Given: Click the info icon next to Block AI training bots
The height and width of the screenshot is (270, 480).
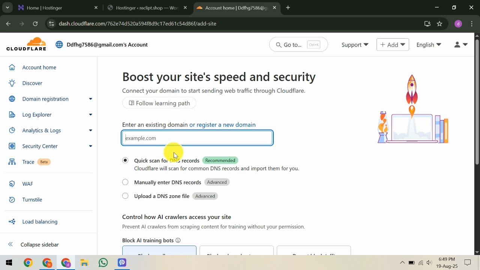Looking at the screenshot, I should pyautogui.click(x=178, y=240).
